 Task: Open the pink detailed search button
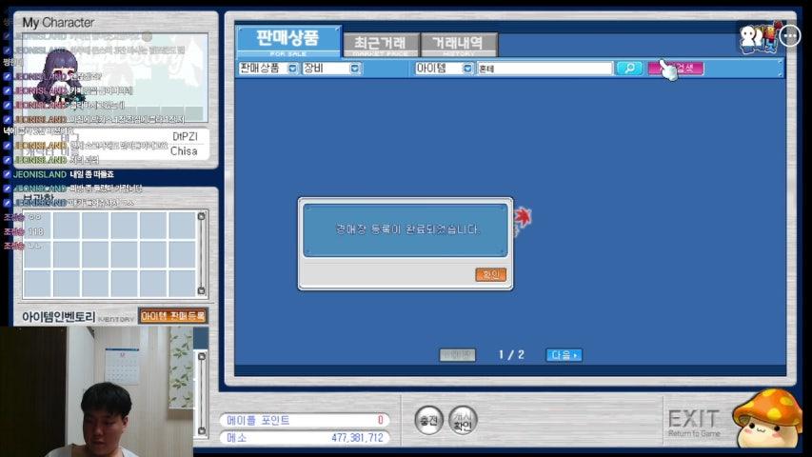pos(676,69)
